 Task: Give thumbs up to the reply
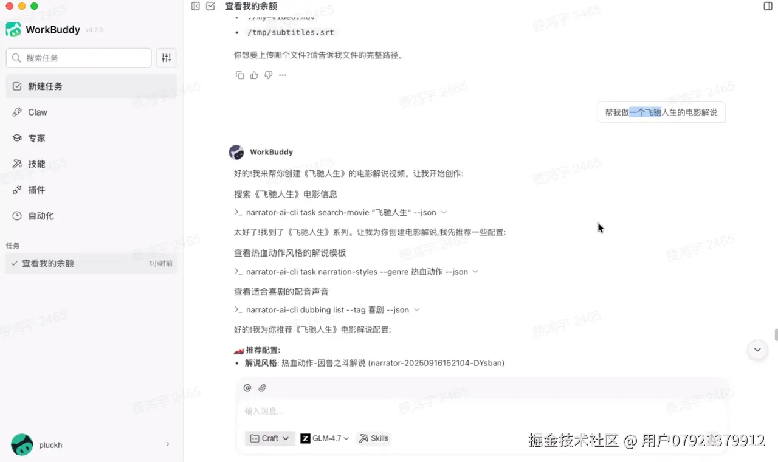click(254, 75)
